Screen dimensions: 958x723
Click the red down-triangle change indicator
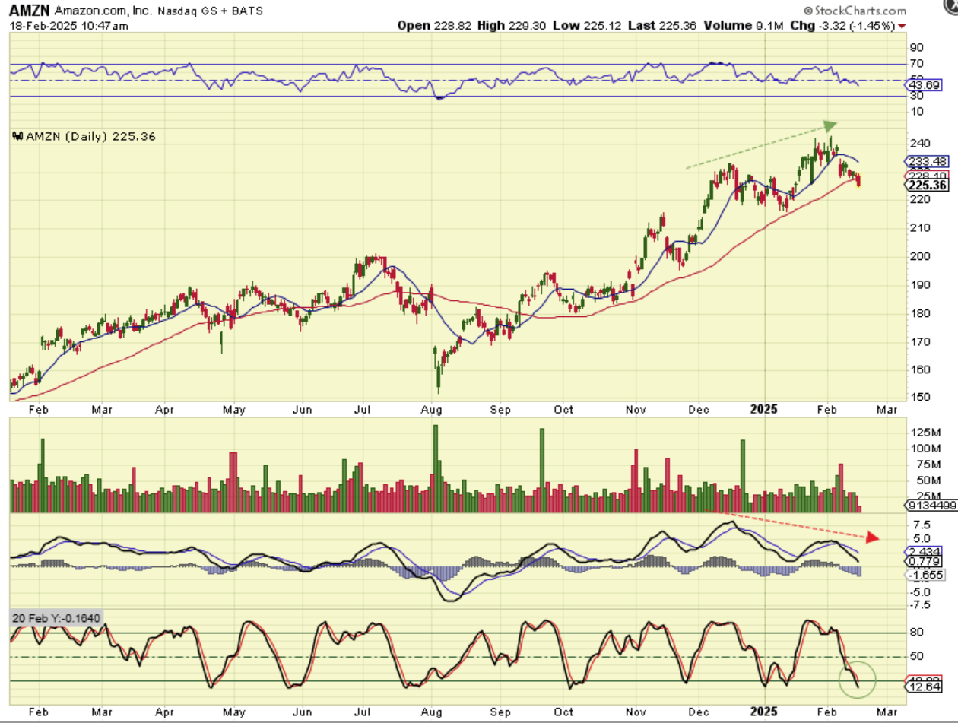click(902, 25)
